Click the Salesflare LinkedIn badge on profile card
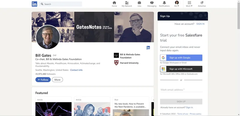The width and height of the screenshot is (240, 116). [148, 48]
